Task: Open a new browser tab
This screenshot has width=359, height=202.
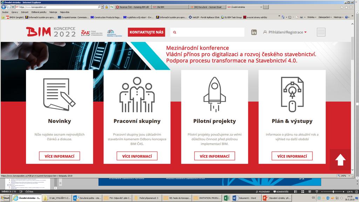Action: pyautogui.click(x=266, y=7)
